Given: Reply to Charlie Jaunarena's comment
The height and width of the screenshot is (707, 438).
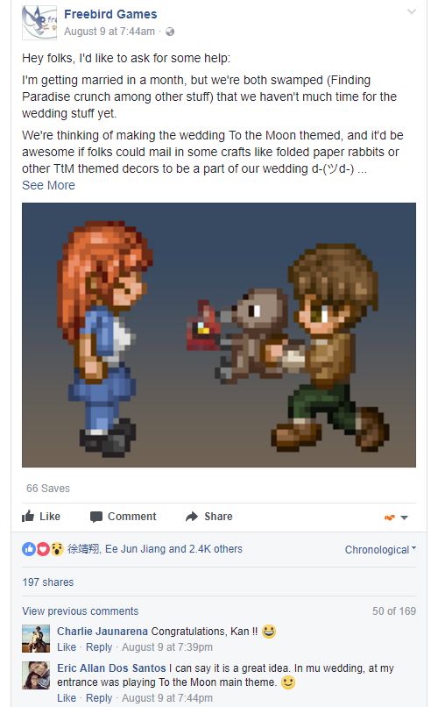Looking at the screenshot, I should [99, 647].
